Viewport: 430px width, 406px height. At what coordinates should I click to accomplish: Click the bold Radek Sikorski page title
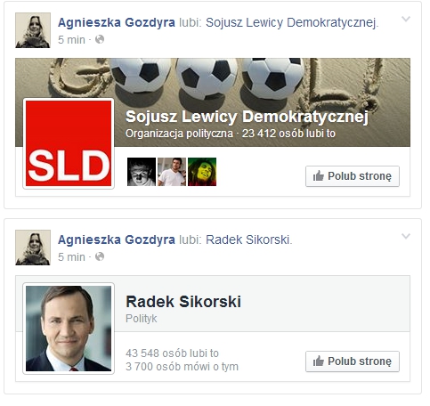point(183,302)
